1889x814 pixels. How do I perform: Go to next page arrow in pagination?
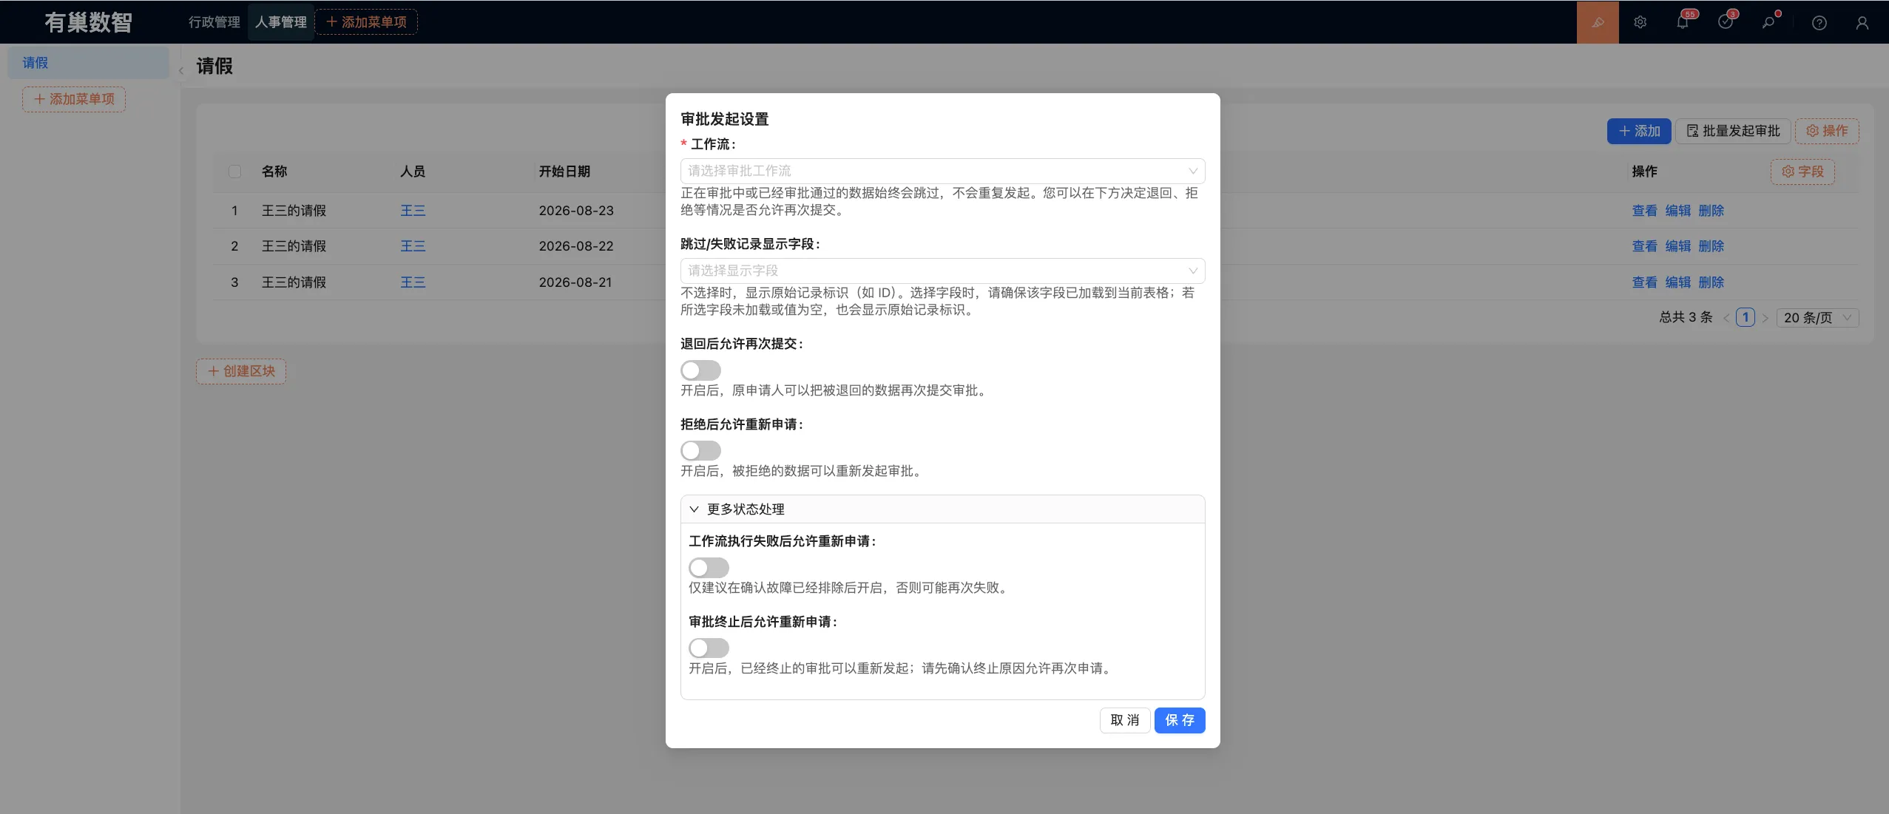click(x=1765, y=318)
